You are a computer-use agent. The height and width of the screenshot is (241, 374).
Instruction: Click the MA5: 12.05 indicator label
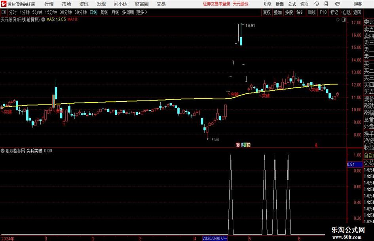pos(56,19)
